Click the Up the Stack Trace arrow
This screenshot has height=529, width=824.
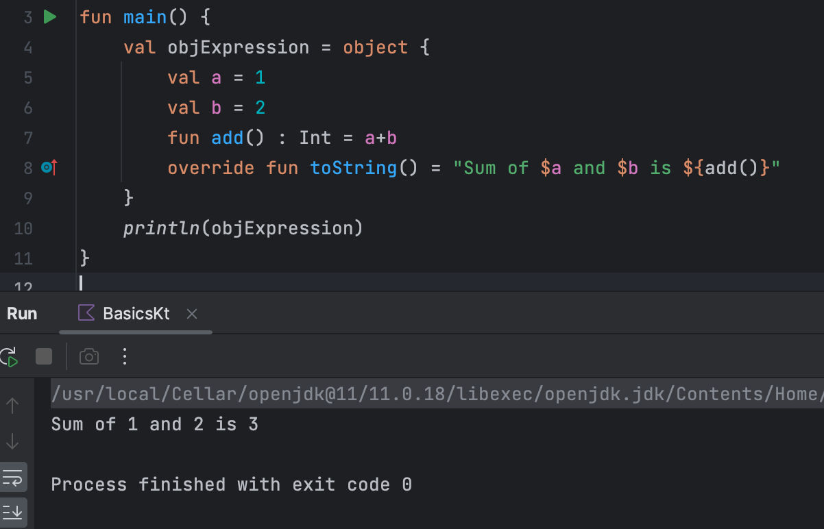click(x=14, y=405)
